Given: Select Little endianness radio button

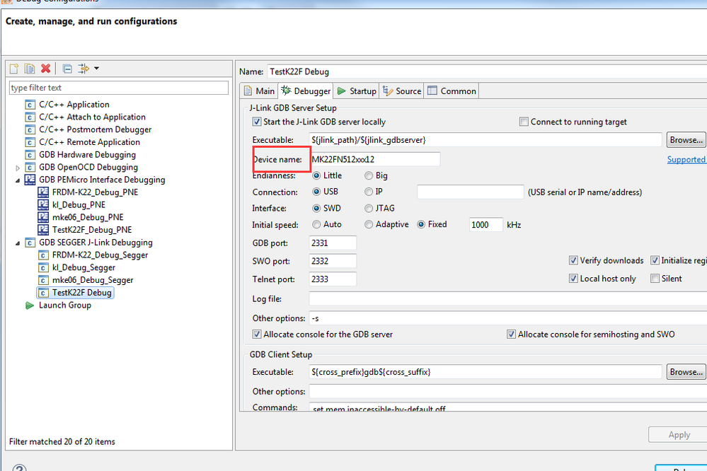Looking at the screenshot, I should [316, 176].
